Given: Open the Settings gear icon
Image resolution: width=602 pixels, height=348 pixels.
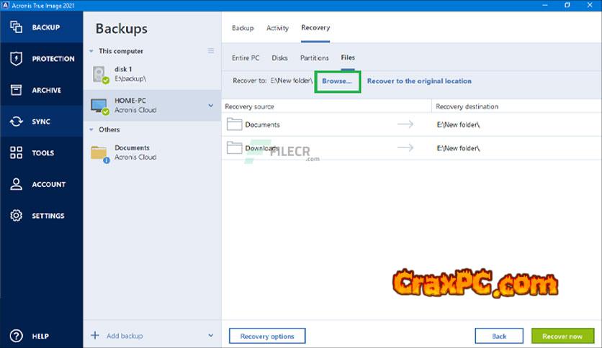Looking at the screenshot, I should [16, 216].
